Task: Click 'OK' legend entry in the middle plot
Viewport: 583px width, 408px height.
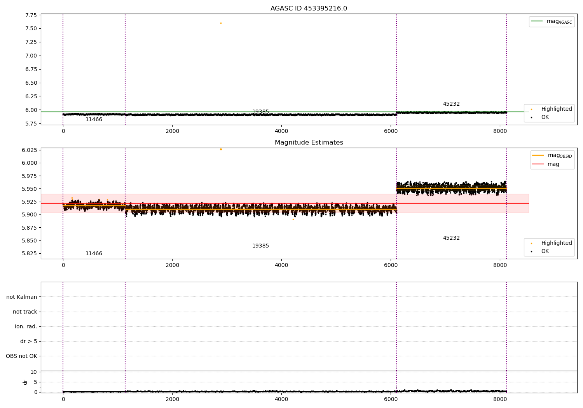Action: pyautogui.click(x=539, y=251)
